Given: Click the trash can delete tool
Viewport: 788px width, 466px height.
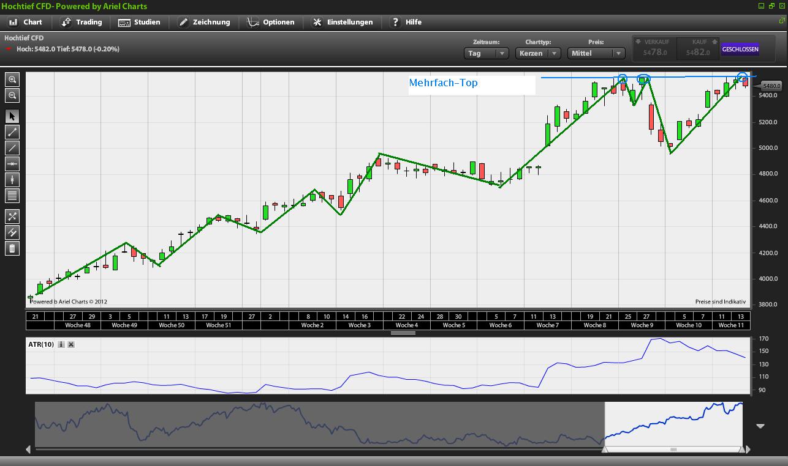Looking at the screenshot, I should point(13,248).
